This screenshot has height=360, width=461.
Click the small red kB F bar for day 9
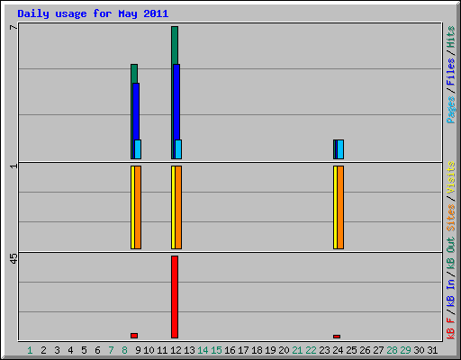coord(134,336)
